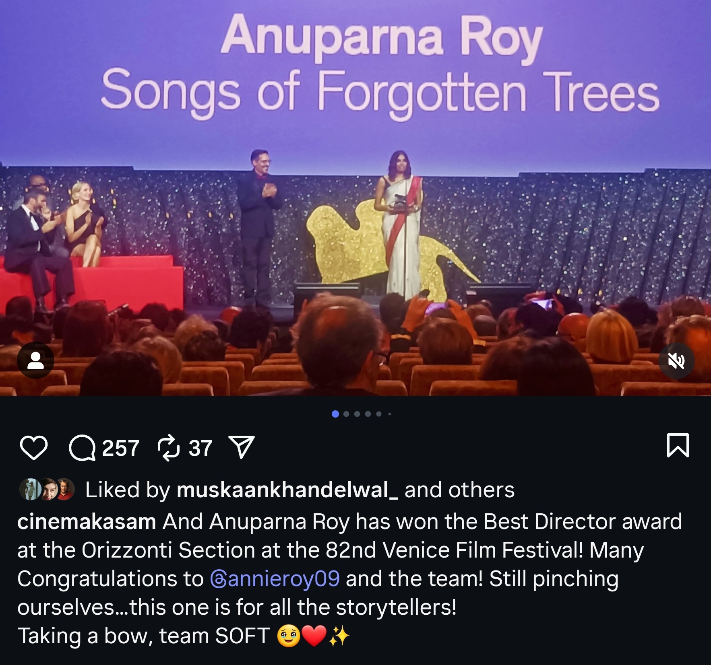Tap the repost arrows icon

169,447
